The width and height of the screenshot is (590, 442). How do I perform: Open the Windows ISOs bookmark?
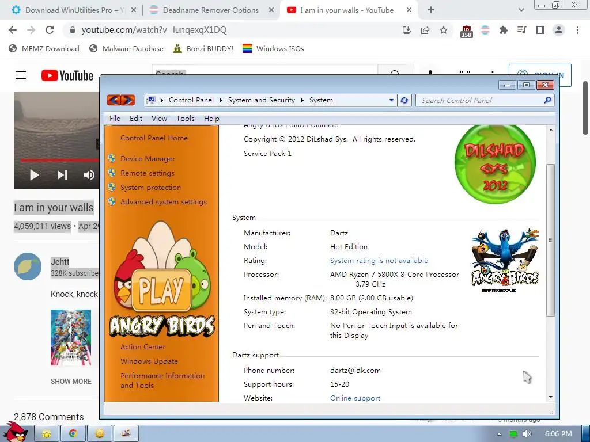pyautogui.click(x=273, y=48)
